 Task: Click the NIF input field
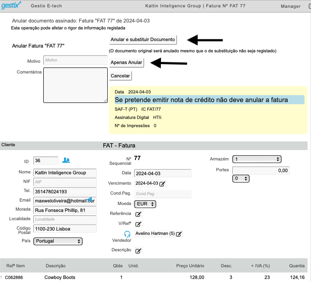point(65,182)
